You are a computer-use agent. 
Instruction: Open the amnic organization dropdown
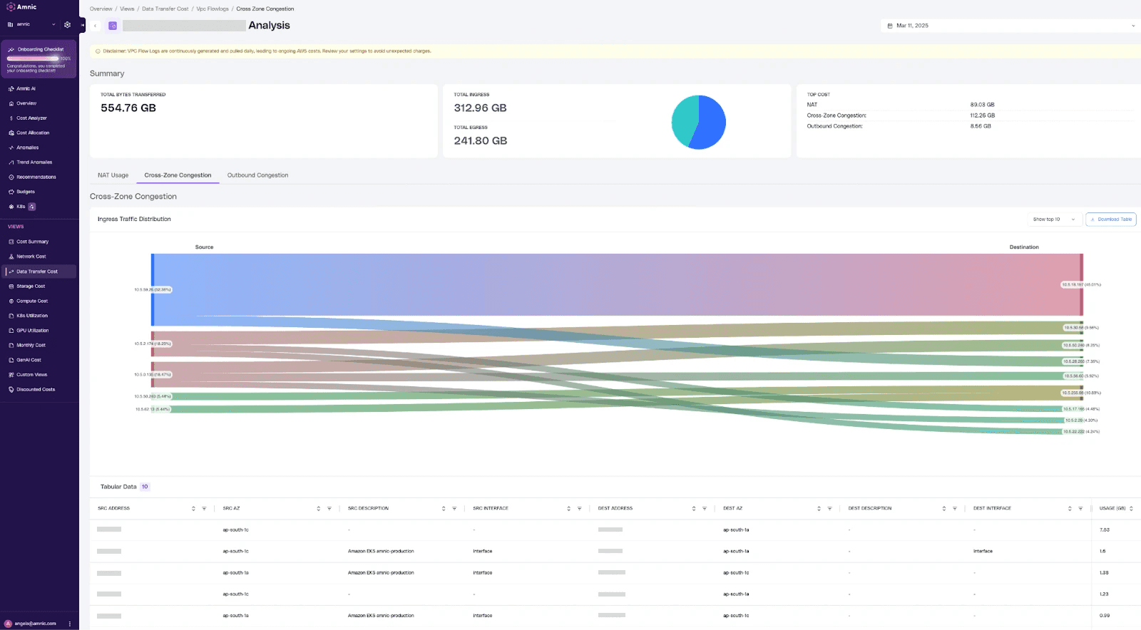[32, 24]
